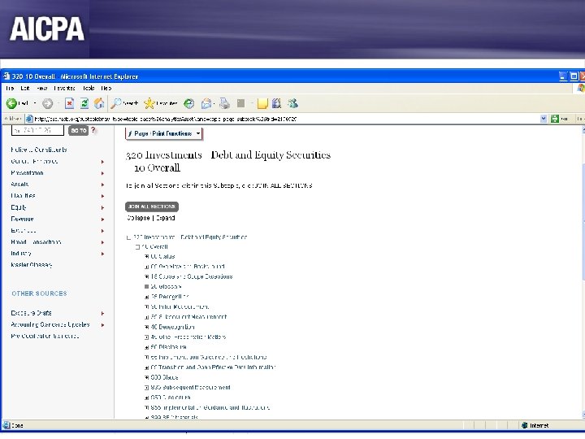Click the yellow note toolbar icon
Image resolution: width=585 pixels, height=439 pixels.
(x=262, y=103)
